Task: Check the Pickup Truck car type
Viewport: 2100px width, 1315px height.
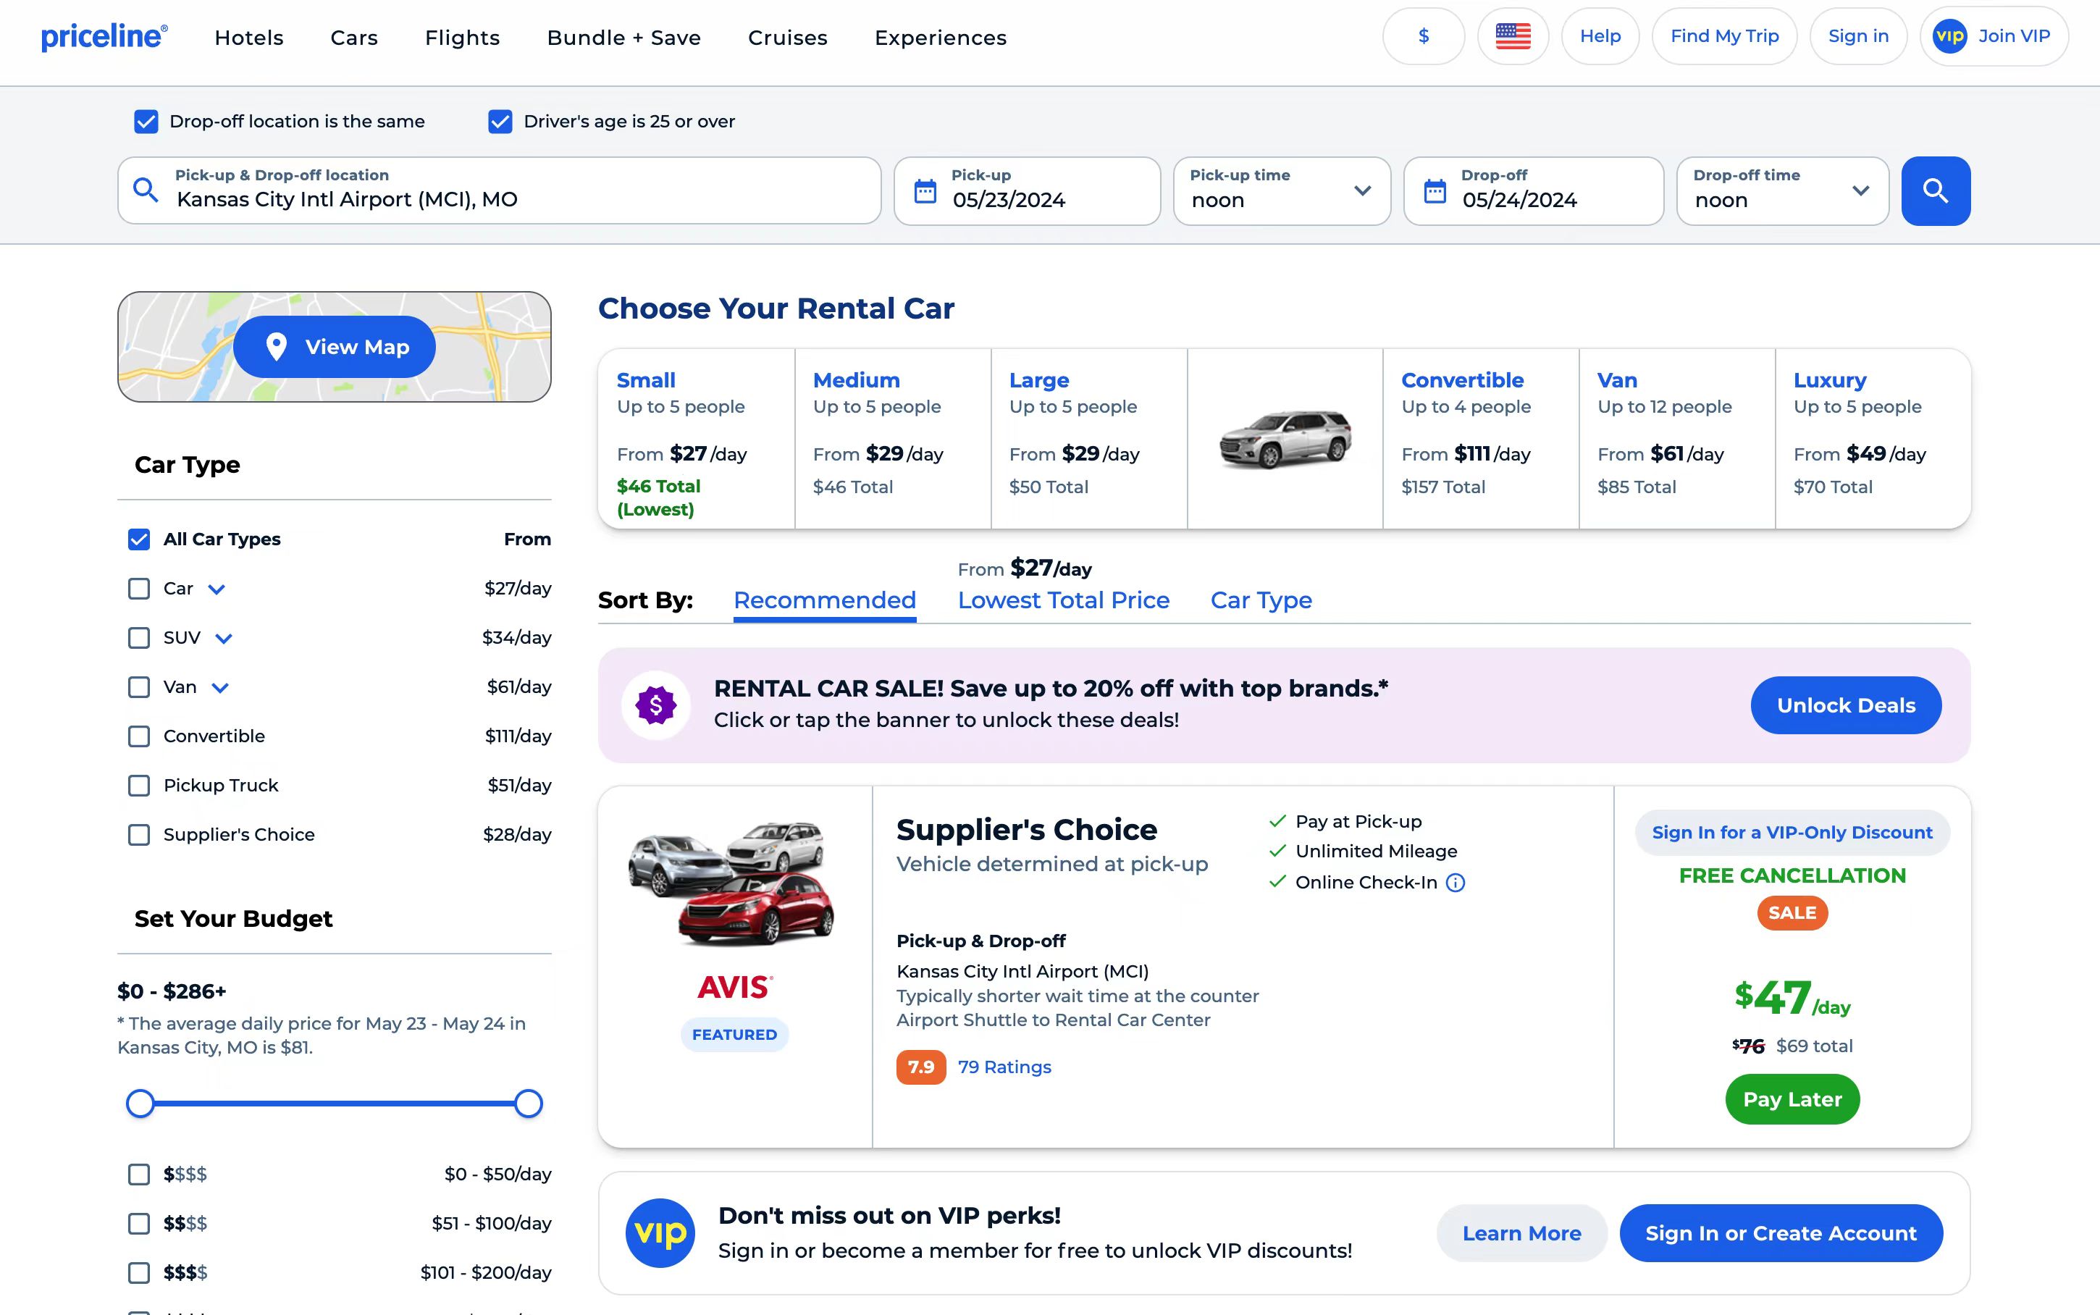Action: pyautogui.click(x=139, y=786)
